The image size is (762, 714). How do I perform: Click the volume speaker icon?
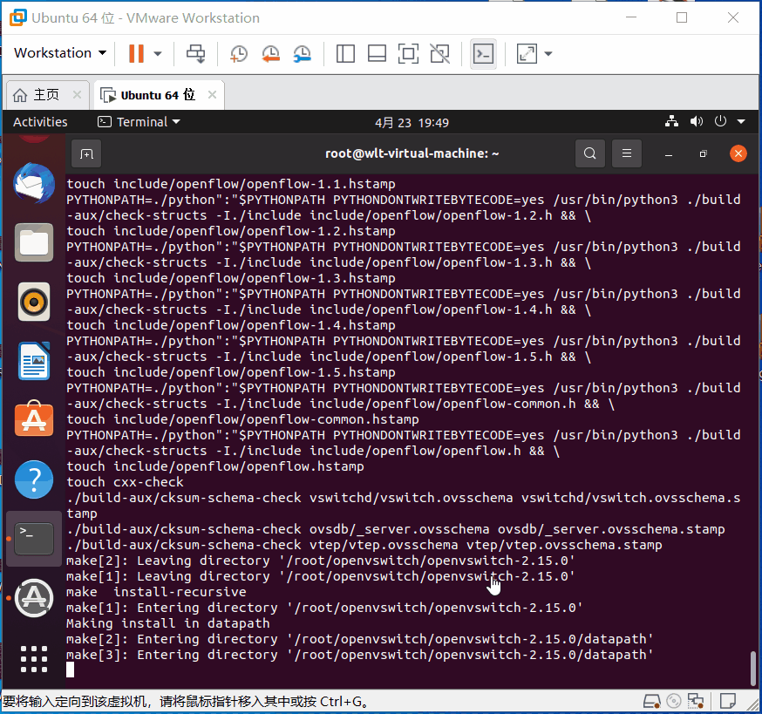pyautogui.click(x=697, y=121)
